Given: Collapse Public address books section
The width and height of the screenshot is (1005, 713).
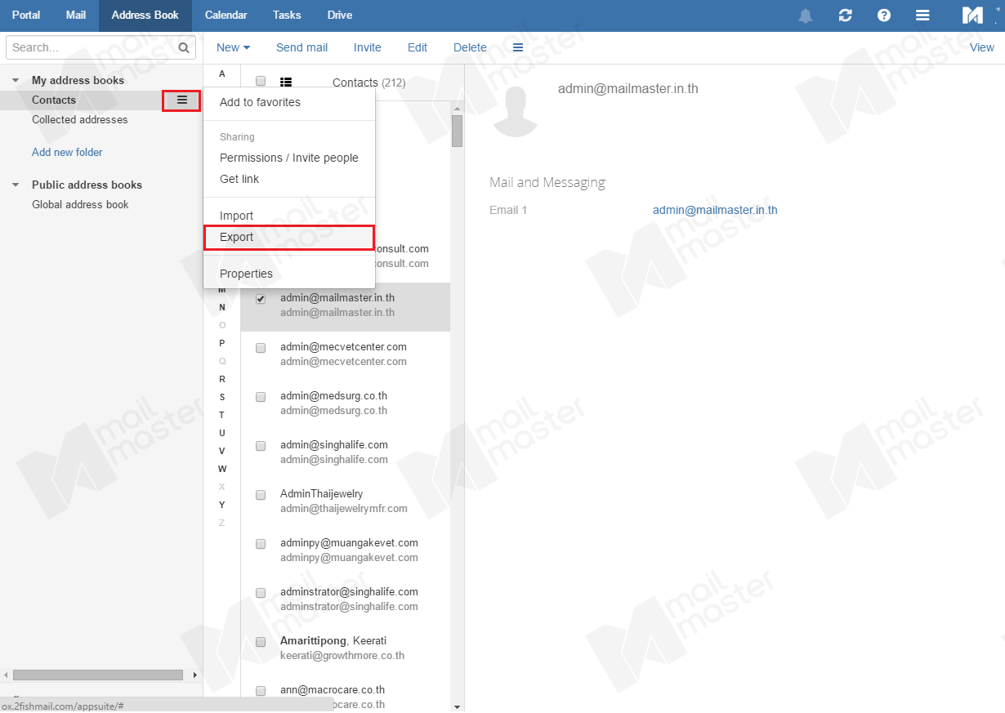Looking at the screenshot, I should pyautogui.click(x=16, y=185).
